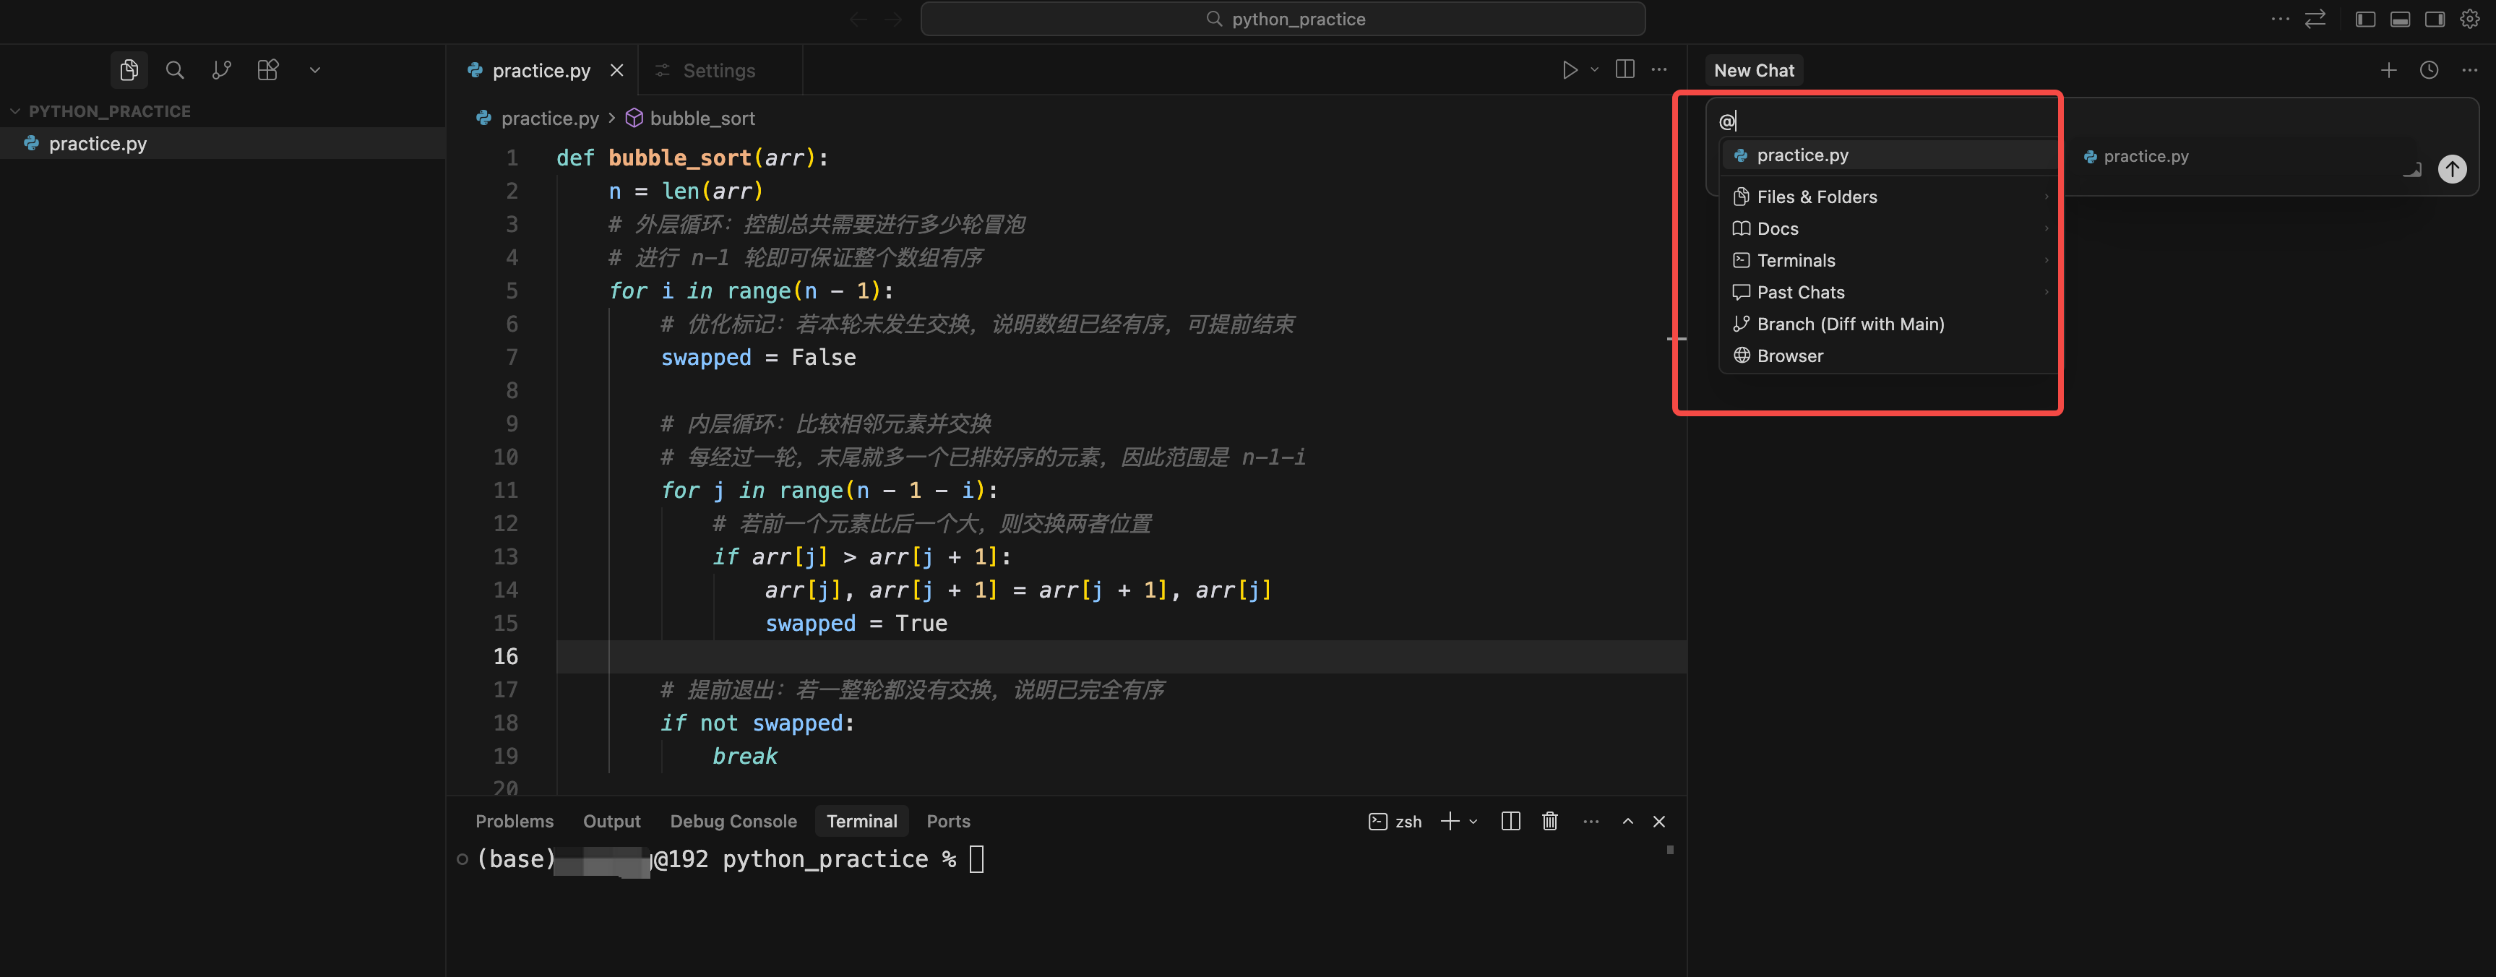Select Browser in the mention list
Screen dimensions: 2496x977
click(x=1890, y=356)
